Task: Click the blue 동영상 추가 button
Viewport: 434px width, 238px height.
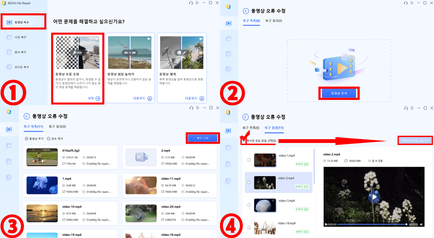Action: point(339,93)
